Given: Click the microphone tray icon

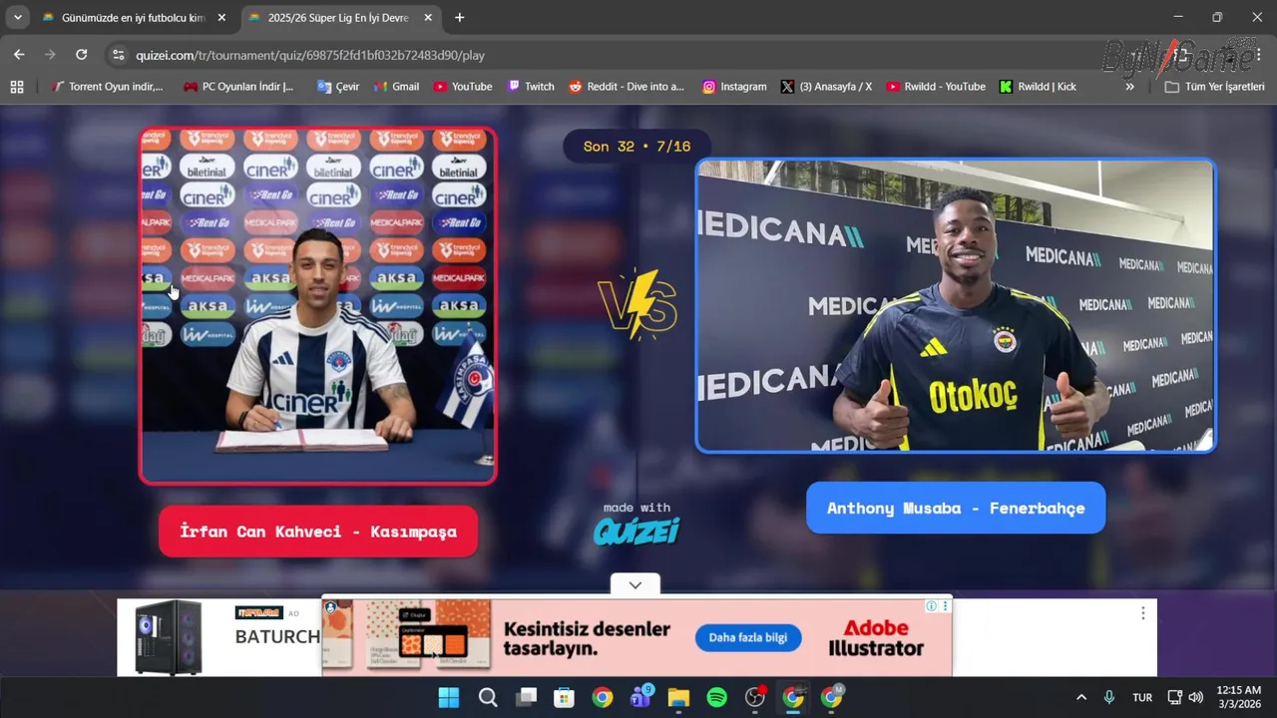Looking at the screenshot, I should pyautogui.click(x=1109, y=697).
